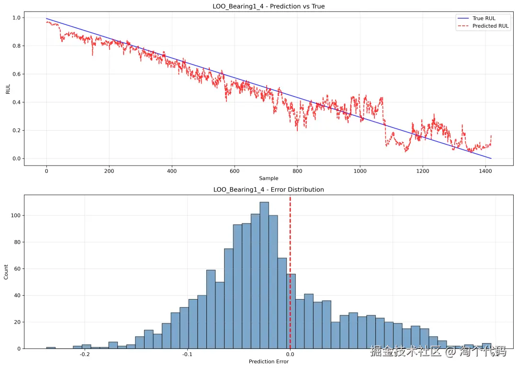Screen dimensions: 517x368
Task: Click the 1400 tick on Sample axis
Action: click(x=485, y=171)
